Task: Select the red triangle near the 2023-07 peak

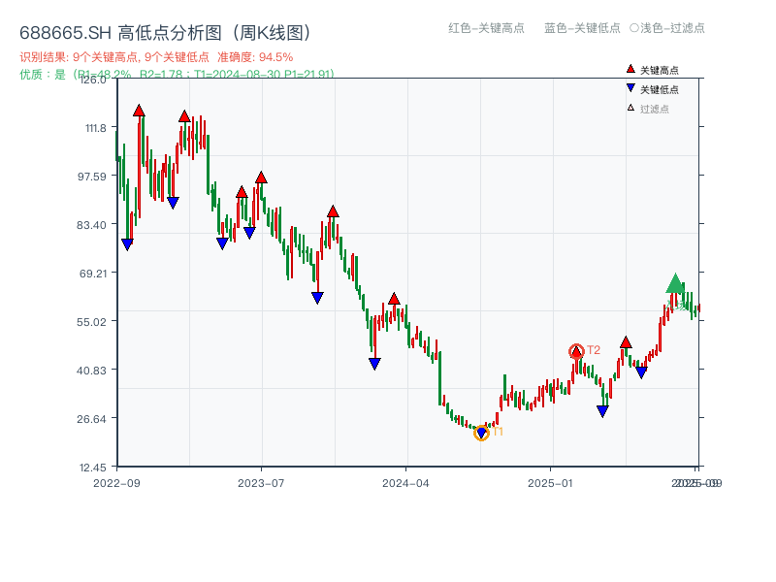Action: click(260, 178)
